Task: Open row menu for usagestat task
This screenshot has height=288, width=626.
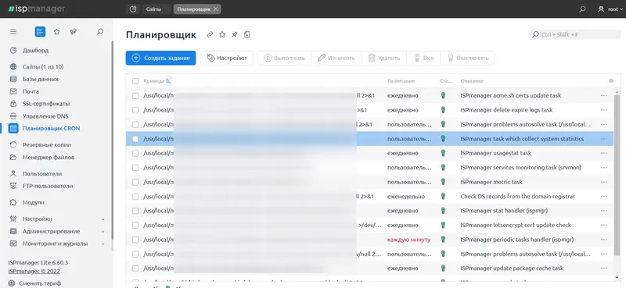Action: pyautogui.click(x=603, y=153)
